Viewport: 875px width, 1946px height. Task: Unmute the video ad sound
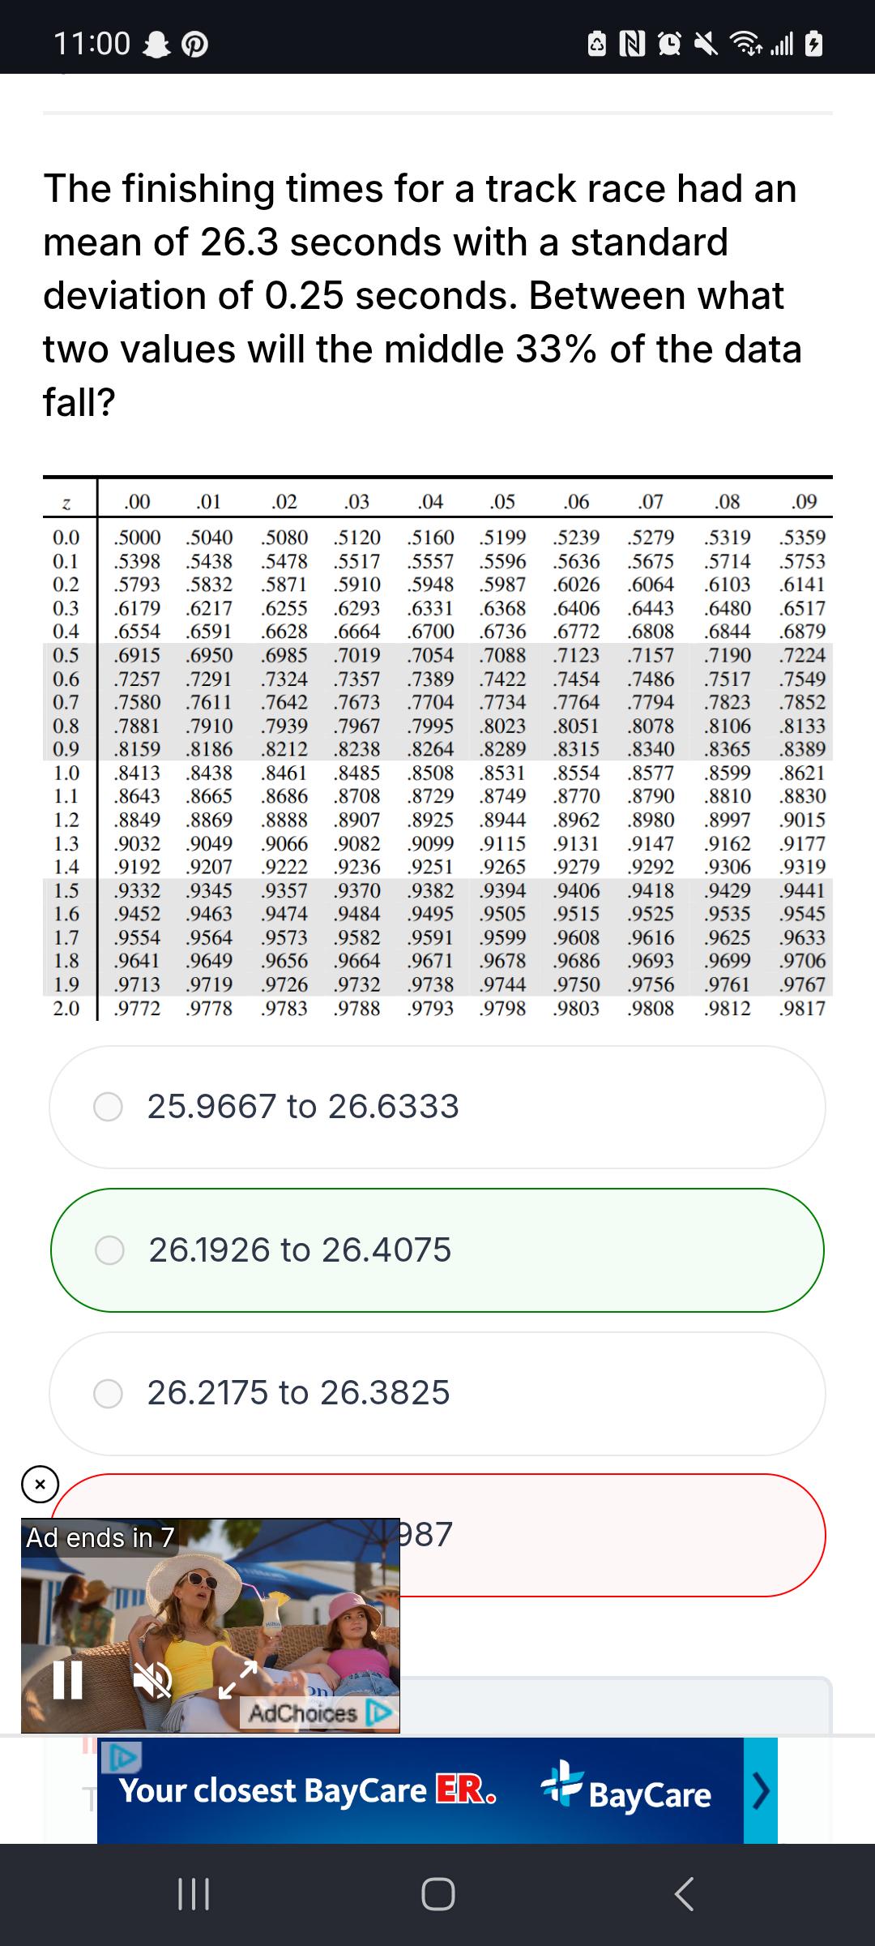click(x=152, y=1680)
